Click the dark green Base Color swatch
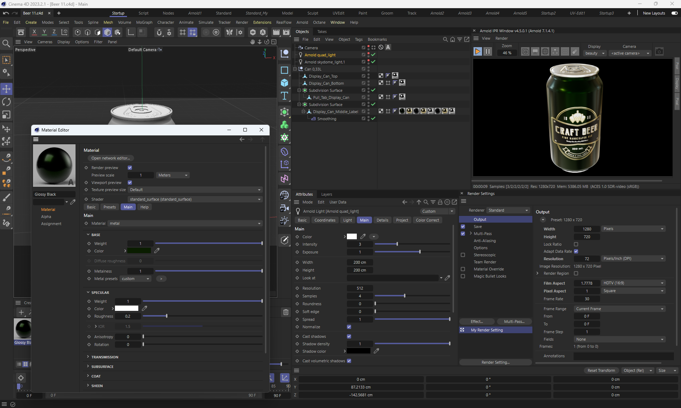Screen dimensions: 681x408 coord(139,251)
